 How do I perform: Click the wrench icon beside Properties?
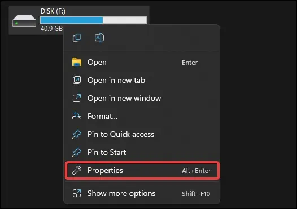coord(77,170)
